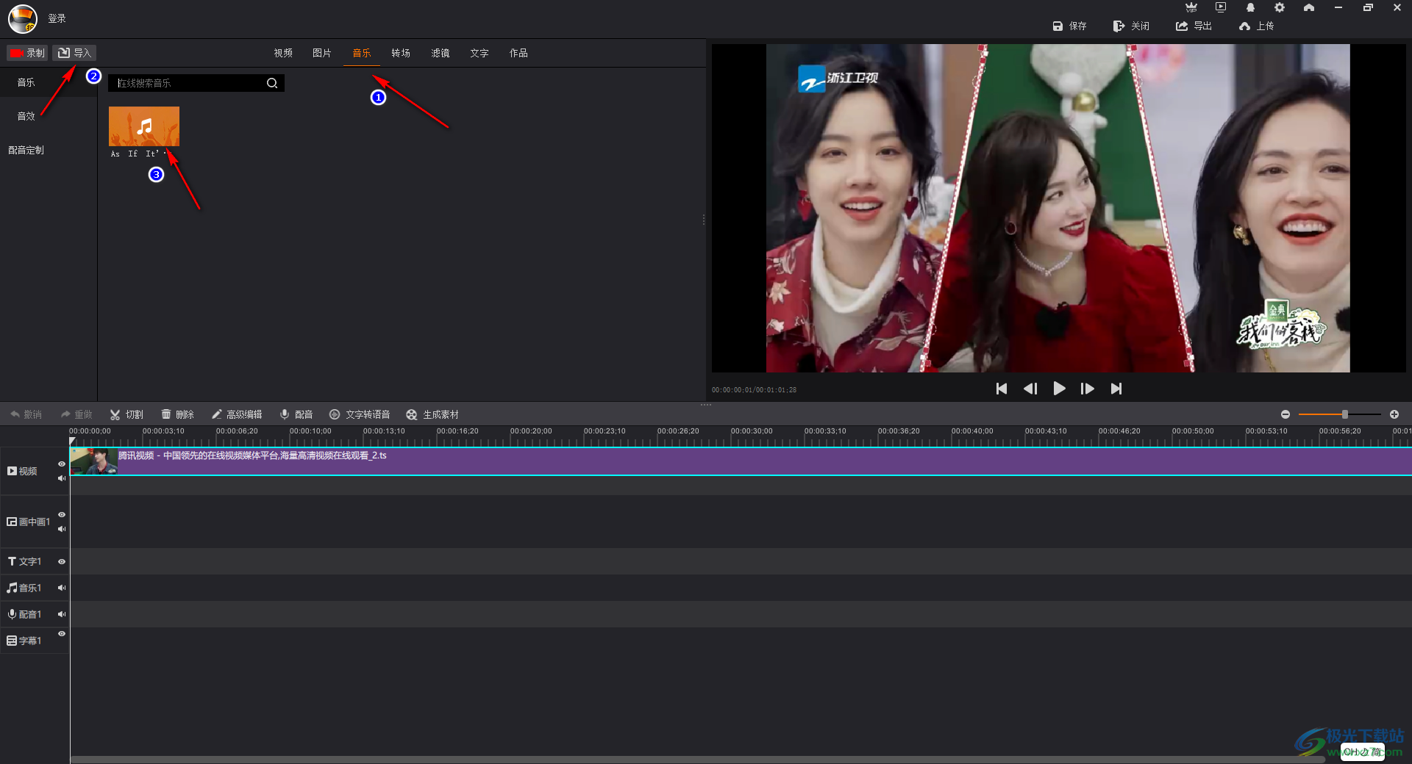The image size is (1412, 764).
Task: Toggle visibility of the 文字1 track
Action: point(62,561)
